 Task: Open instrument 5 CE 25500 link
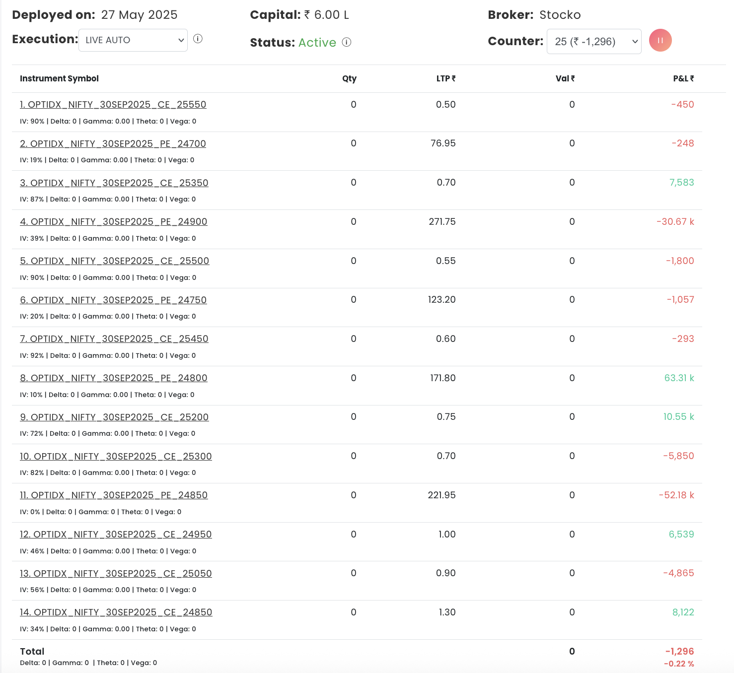pos(114,261)
